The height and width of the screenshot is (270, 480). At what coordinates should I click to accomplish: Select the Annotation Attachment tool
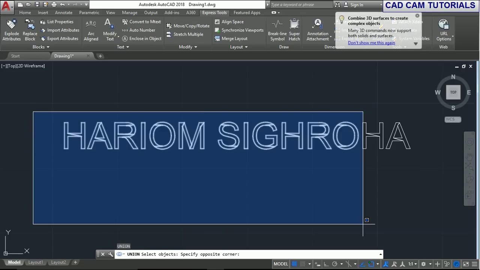(x=318, y=30)
